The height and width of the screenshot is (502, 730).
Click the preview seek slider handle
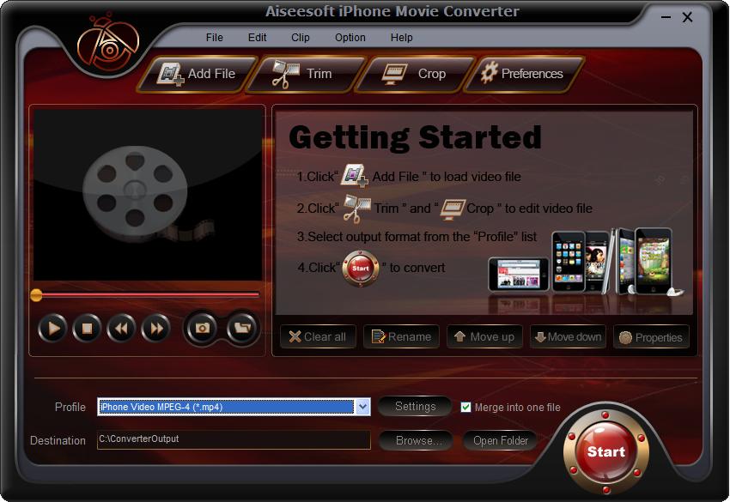36,295
